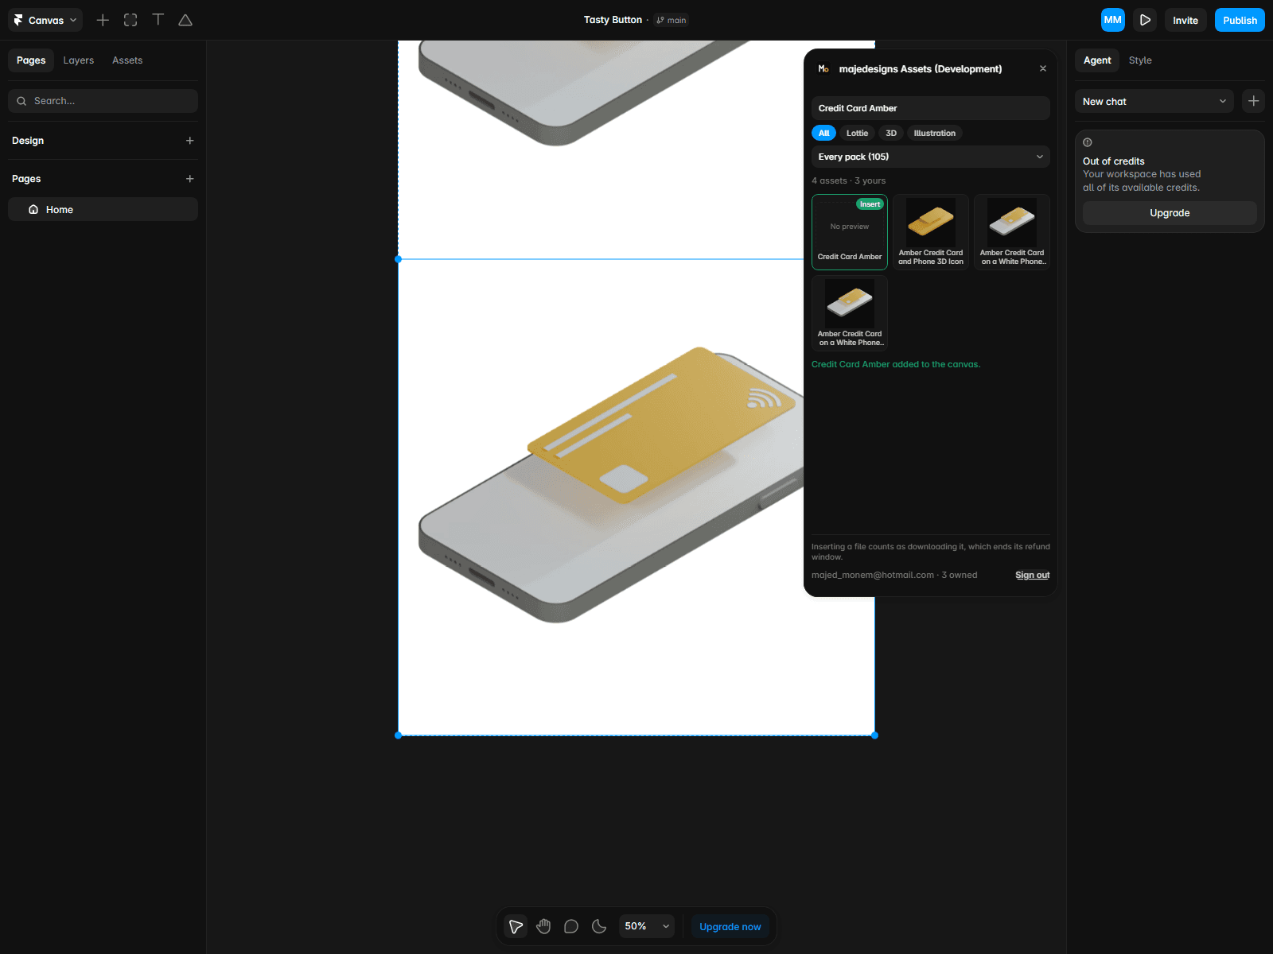Viewport: 1273px width, 954px height.
Task: Click the Publish button
Action: [x=1240, y=20]
